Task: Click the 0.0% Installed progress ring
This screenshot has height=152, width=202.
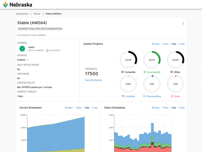Action: click(128, 84)
